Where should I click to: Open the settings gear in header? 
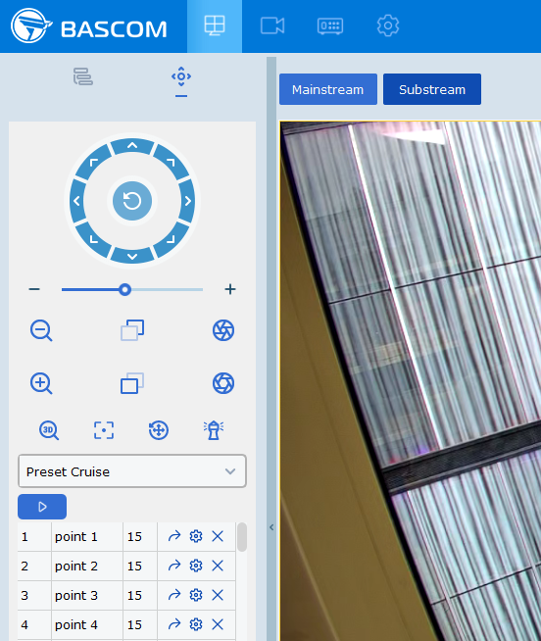point(388,25)
